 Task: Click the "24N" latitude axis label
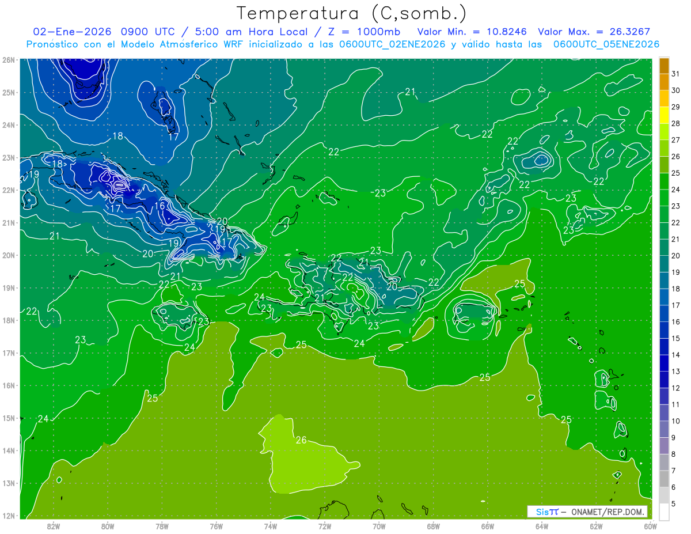point(8,125)
